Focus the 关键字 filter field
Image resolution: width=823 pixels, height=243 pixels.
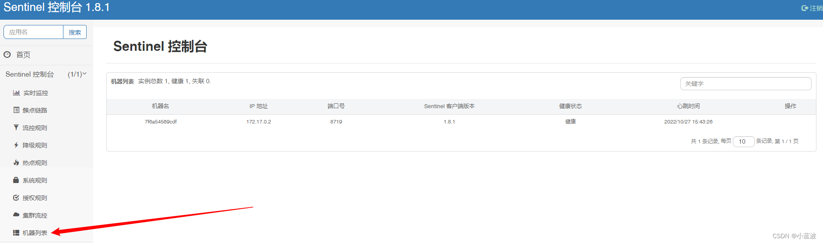click(746, 84)
